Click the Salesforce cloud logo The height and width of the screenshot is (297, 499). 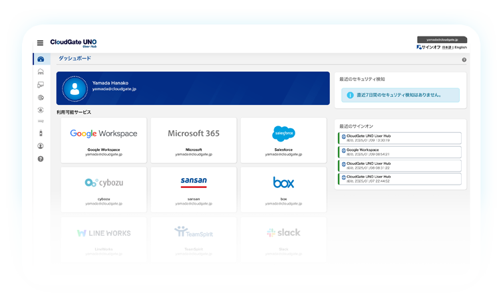283,134
